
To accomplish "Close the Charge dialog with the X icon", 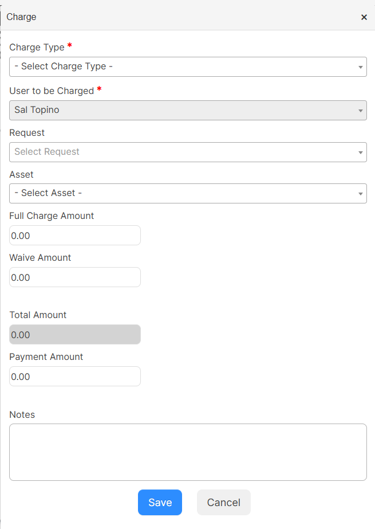I will click(364, 17).
